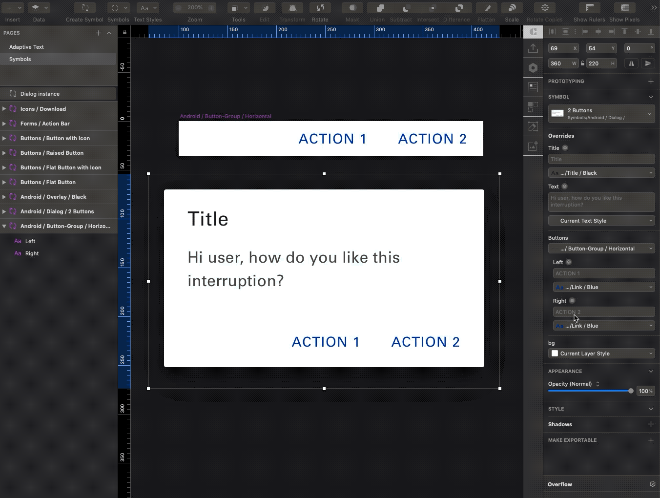Click the export upload icon in side strip

533,48
